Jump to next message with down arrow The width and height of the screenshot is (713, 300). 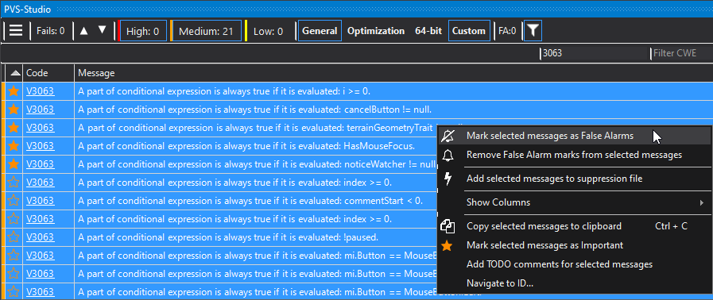103,30
